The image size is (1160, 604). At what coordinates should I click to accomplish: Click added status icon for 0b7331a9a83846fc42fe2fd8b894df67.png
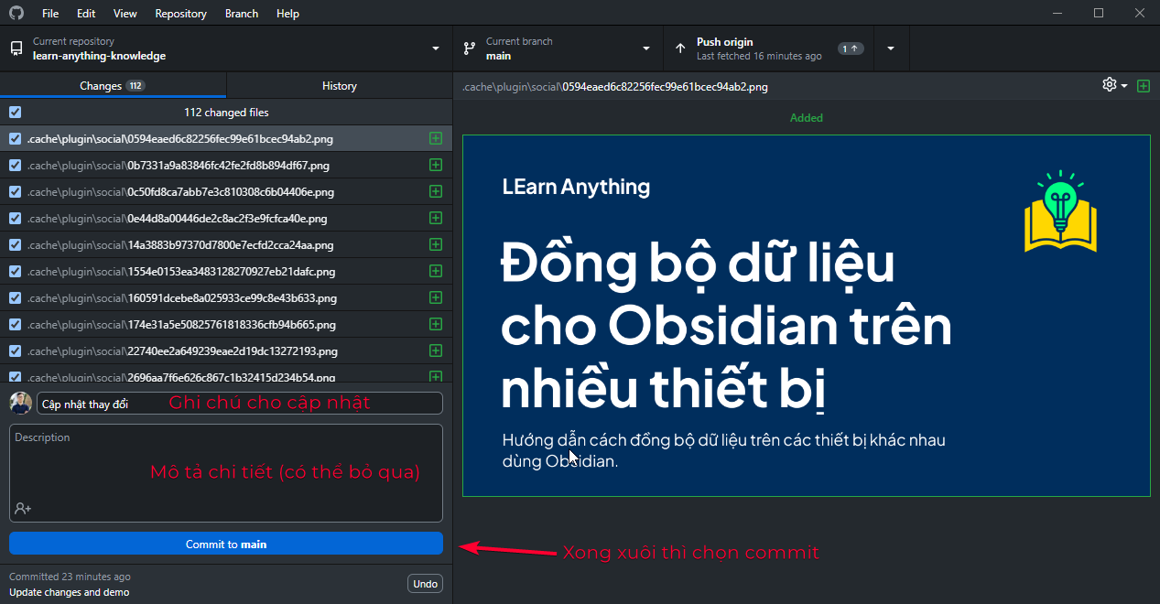[x=436, y=165]
